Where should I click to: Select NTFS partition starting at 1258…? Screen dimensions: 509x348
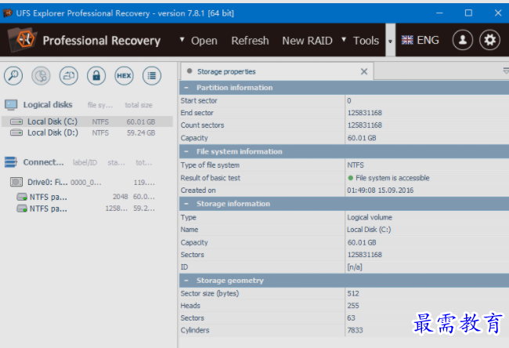tap(87, 208)
